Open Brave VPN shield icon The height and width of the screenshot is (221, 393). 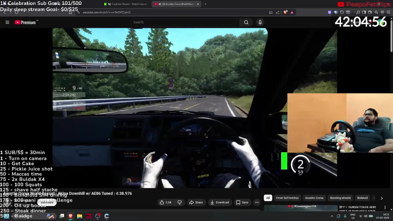(382, 12)
